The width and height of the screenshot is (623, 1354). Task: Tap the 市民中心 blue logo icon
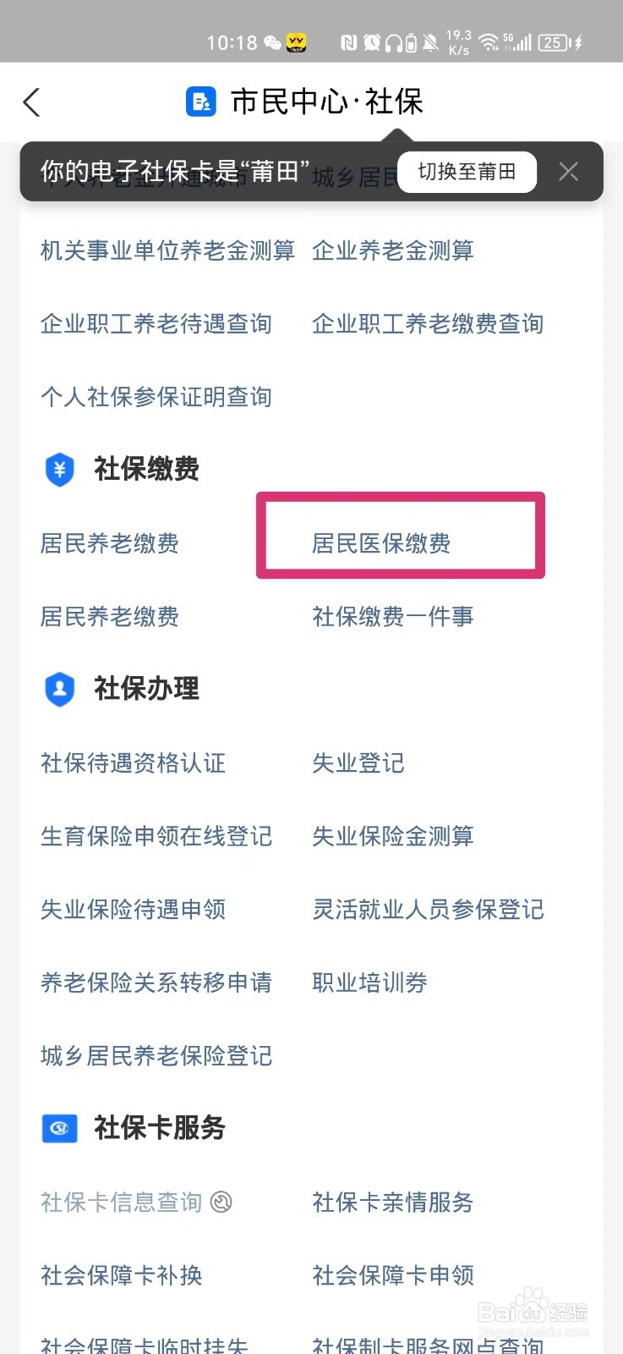(x=201, y=102)
